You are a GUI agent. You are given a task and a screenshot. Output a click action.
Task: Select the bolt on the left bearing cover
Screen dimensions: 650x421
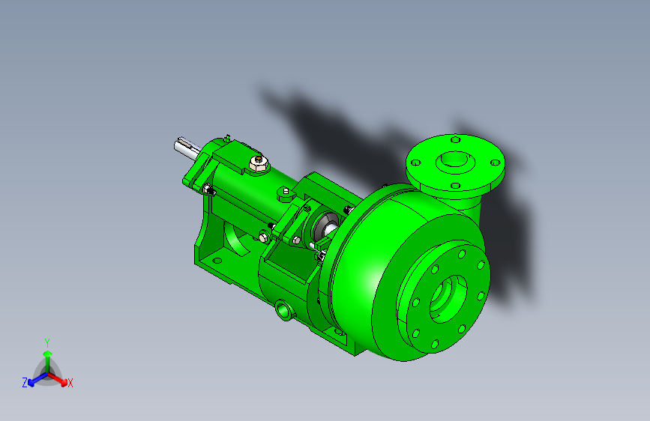pos(208,190)
